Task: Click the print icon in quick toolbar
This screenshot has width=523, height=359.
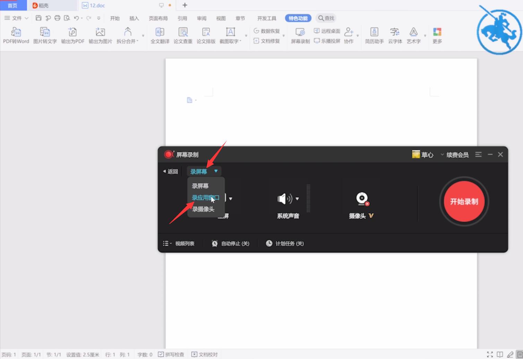Action: pos(58,18)
